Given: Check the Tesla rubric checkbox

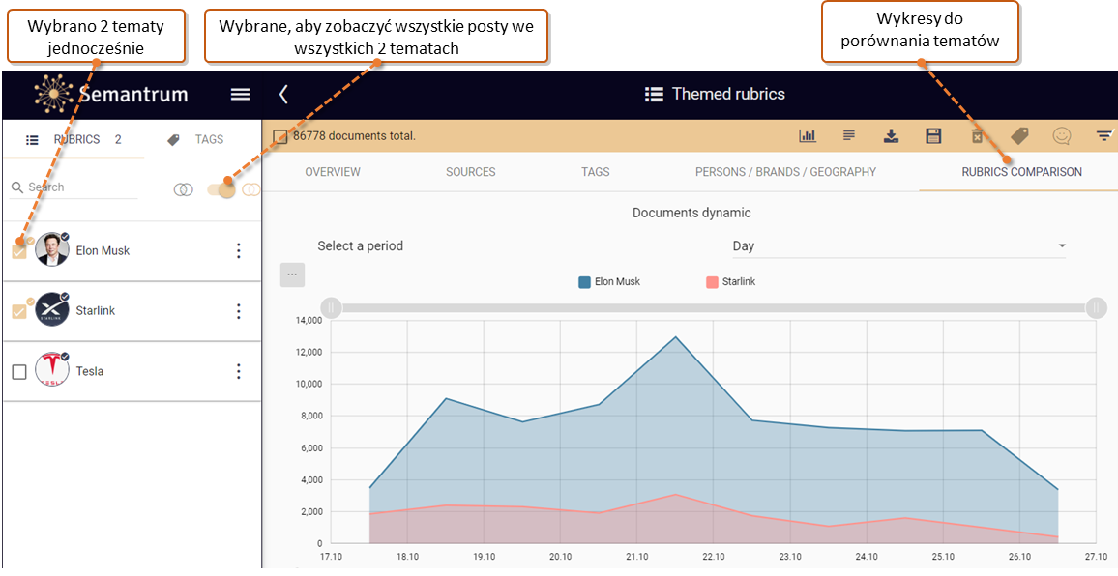Looking at the screenshot, I should tap(19, 372).
